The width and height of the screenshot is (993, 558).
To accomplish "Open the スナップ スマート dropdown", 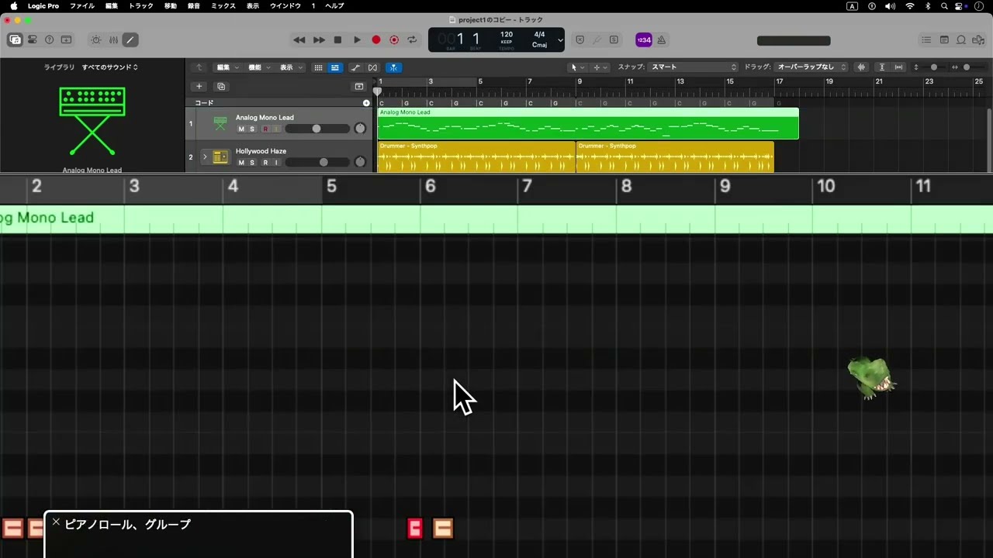I will [x=693, y=67].
